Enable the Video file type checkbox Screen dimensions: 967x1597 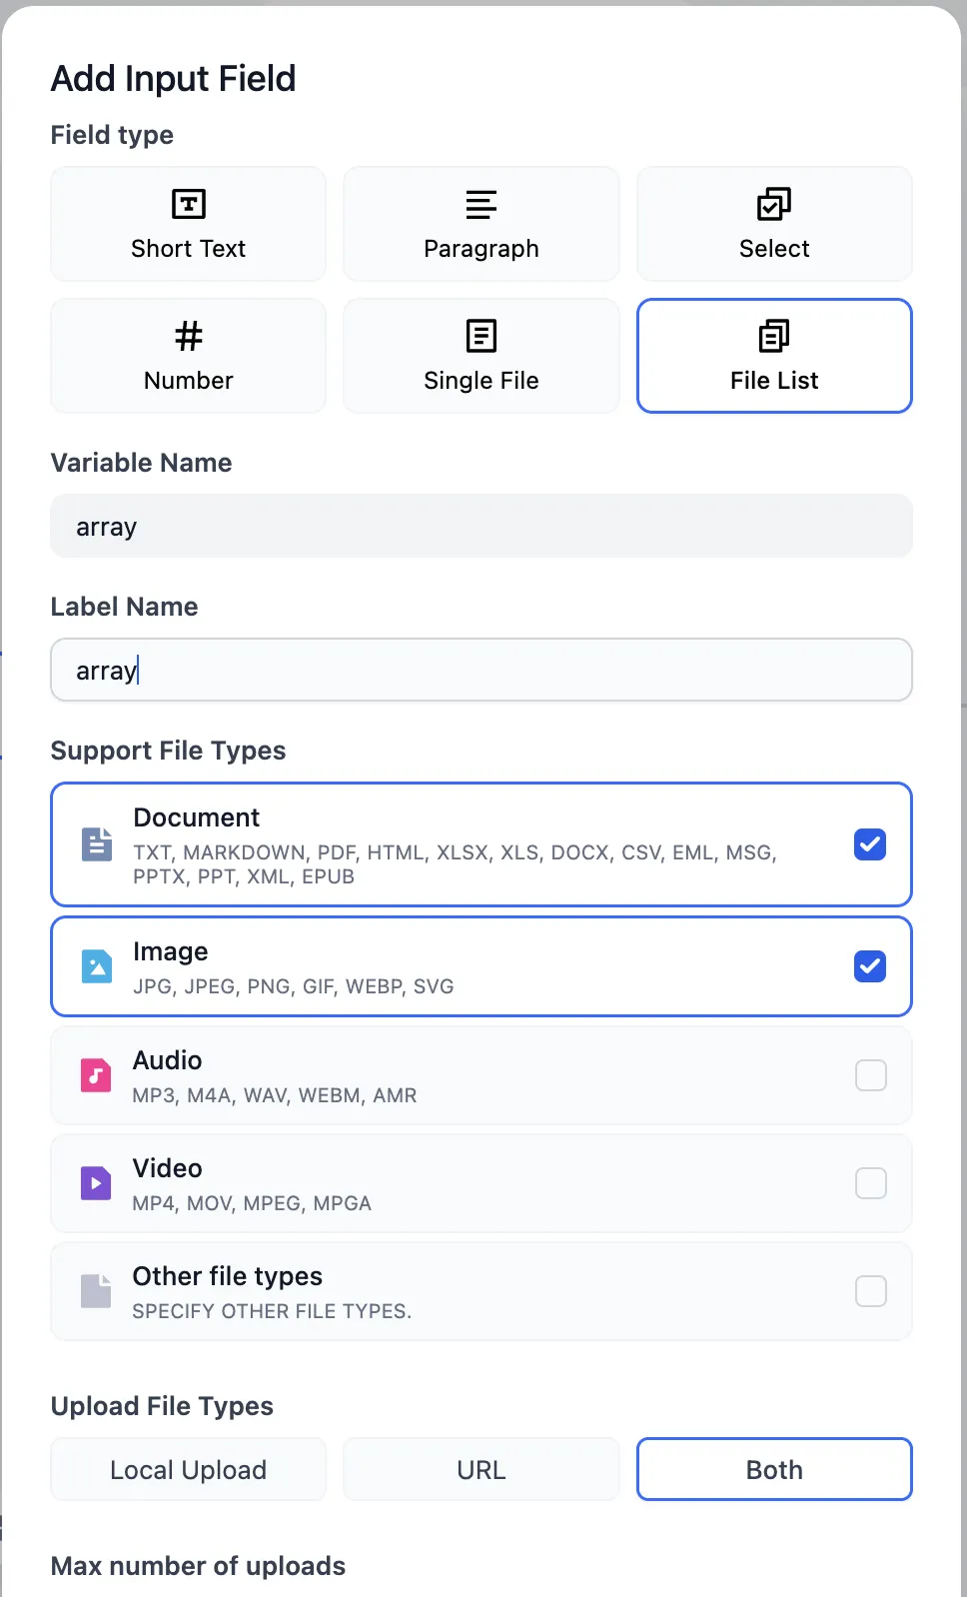coord(870,1183)
